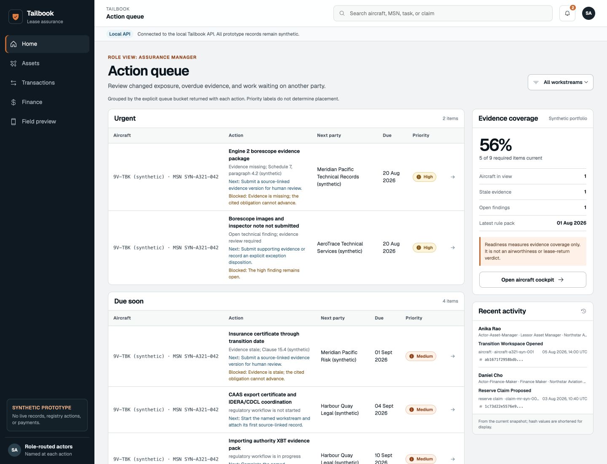The image size is (607, 464).
Task: Open arrow for Insurance certificate row
Action: click(x=453, y=356)
